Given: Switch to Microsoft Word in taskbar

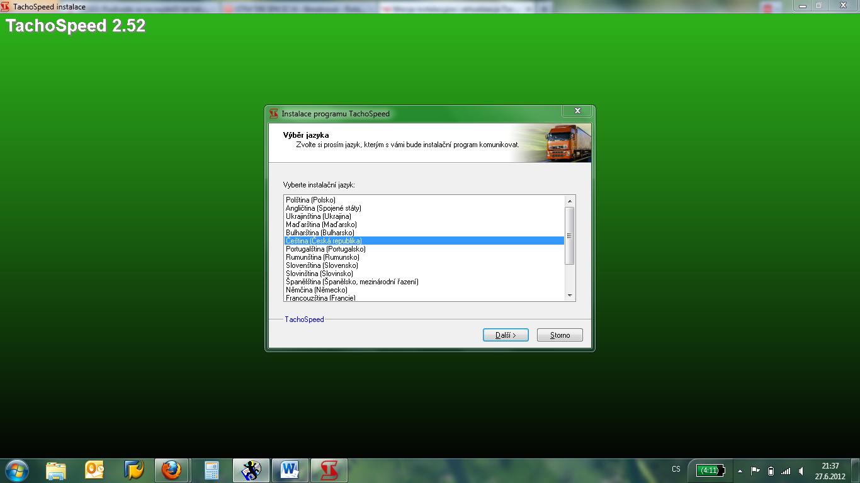Looking at the screenshot, I should 290,470.
